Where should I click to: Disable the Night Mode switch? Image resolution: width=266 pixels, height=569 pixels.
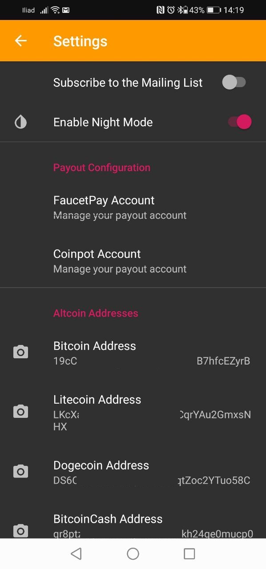pos(240,122)
